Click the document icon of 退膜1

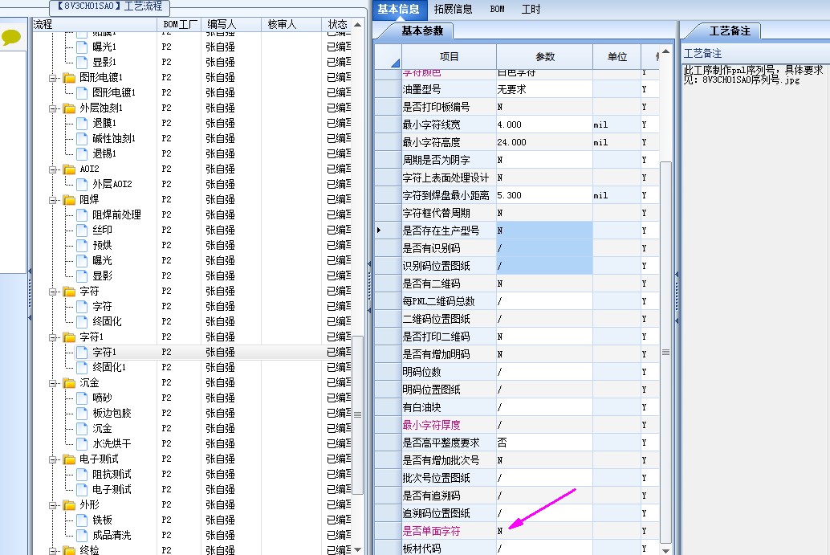coord(82,124)
